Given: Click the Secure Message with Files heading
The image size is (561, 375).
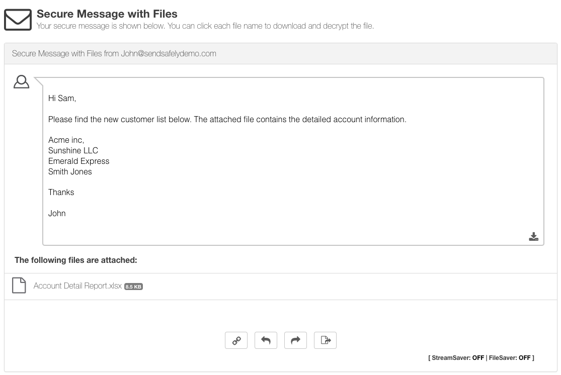Looking at the screenshot, I should tap(107, 14).
